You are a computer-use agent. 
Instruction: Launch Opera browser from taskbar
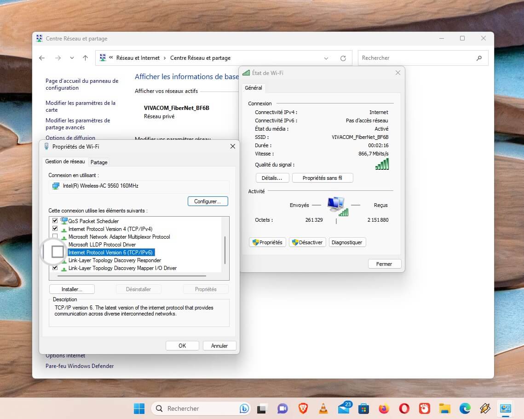(404, 408)
